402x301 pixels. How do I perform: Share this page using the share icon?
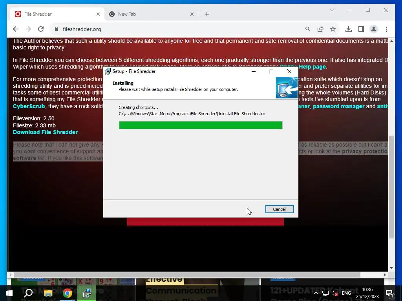[x=320, y=29]
